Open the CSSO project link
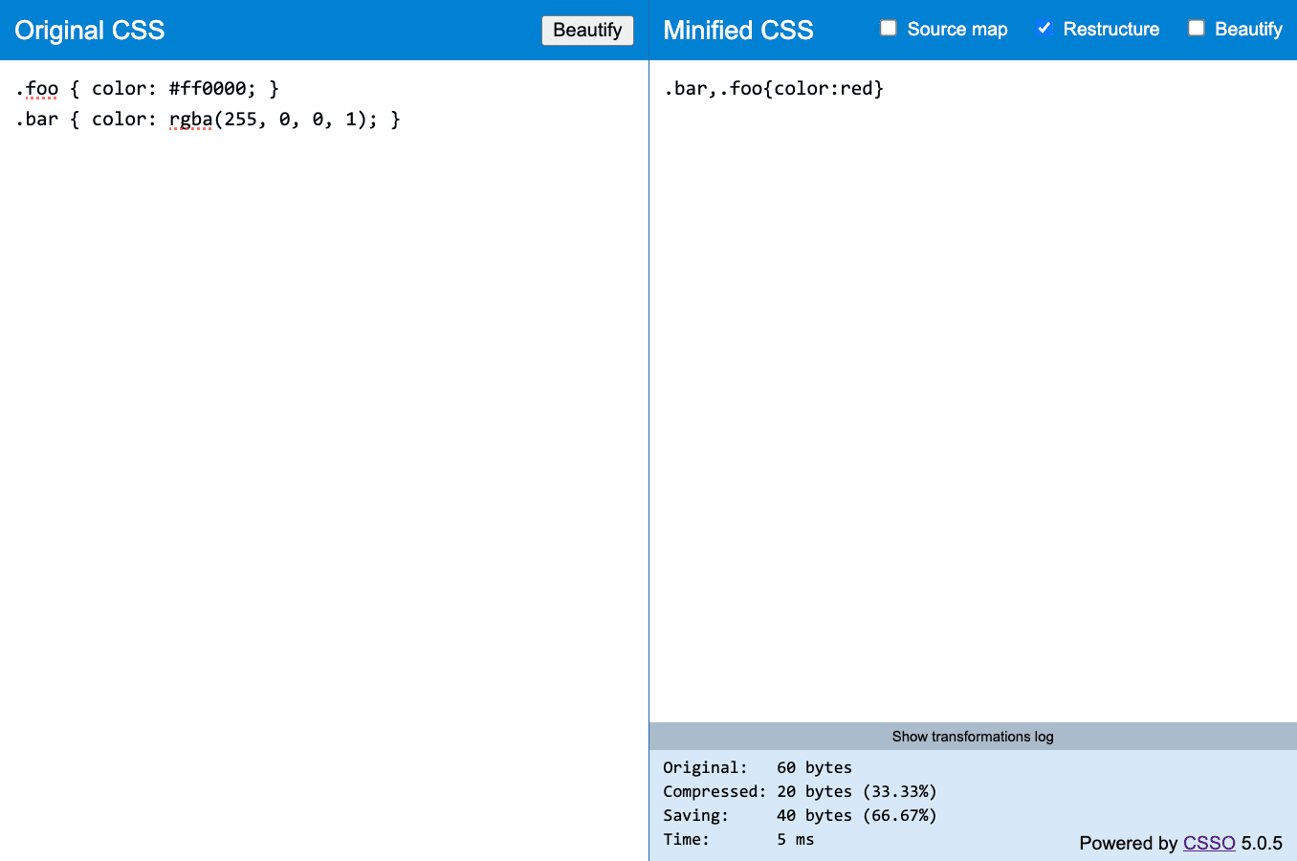Screen dimensions: 1297x861 click(x=1209, y=843)
